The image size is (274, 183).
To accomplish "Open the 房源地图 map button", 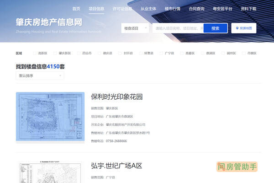I will point(244,28).
